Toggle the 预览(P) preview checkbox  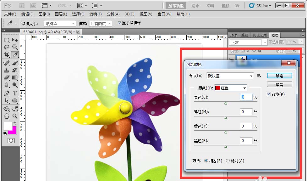pyautogui.click(x=269, y=94)
